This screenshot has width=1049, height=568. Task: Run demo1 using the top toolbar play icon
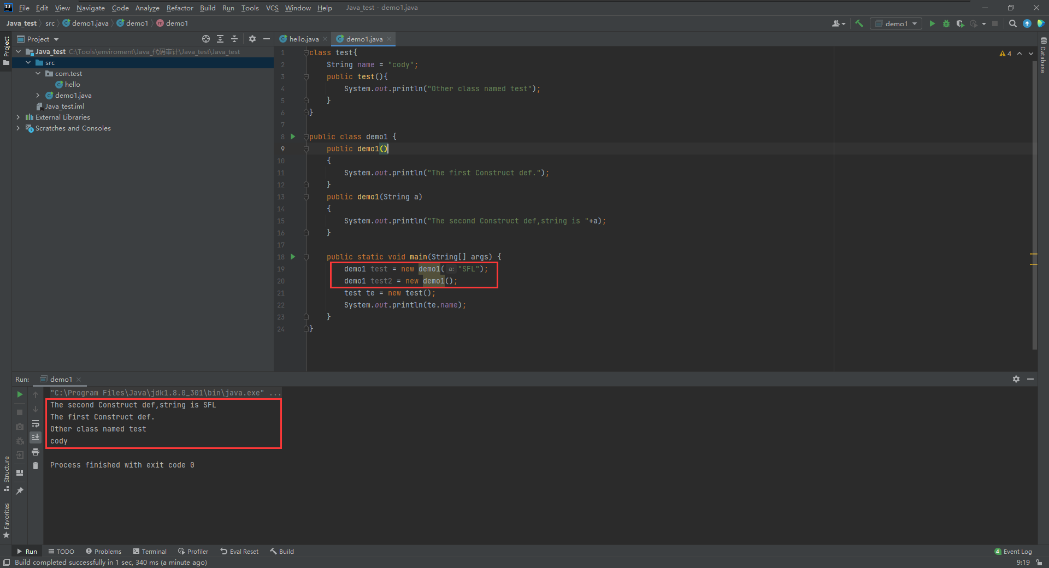(x=932, y=23)
